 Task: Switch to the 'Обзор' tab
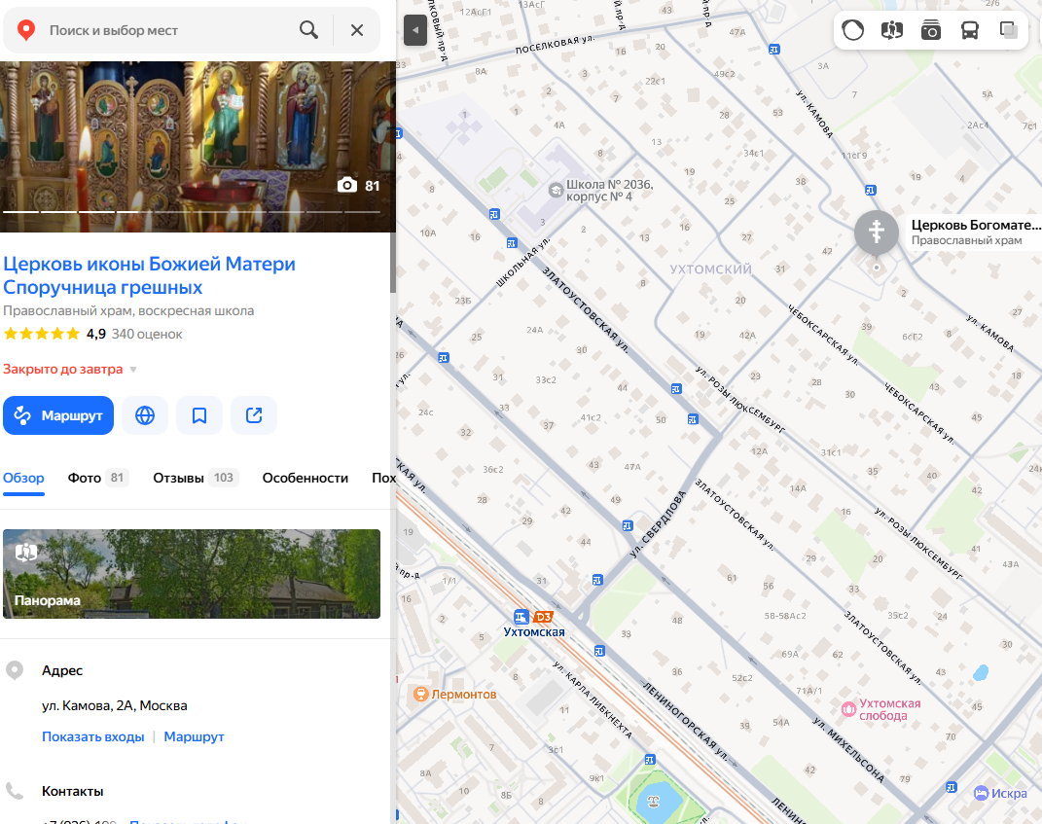pyautogui.click(x=23, y=478)
